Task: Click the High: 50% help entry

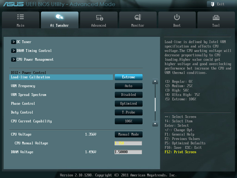Action: (177, 90)
